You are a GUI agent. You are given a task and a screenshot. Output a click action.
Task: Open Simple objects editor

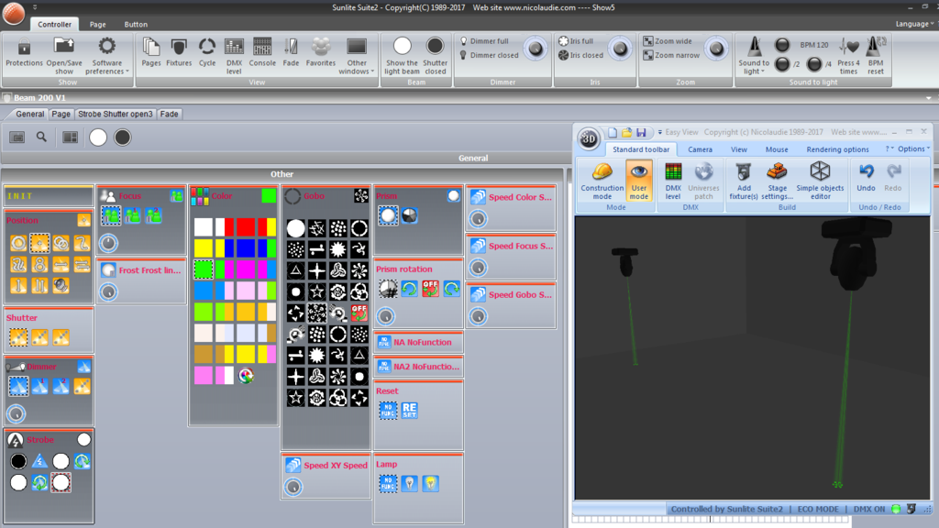[820, 181]
